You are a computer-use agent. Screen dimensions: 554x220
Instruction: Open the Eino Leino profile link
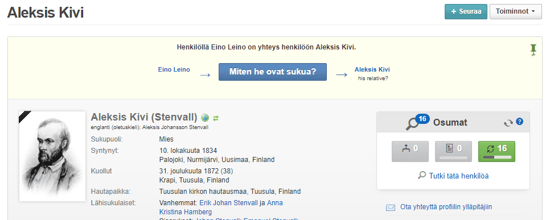(x=174, y=69)
